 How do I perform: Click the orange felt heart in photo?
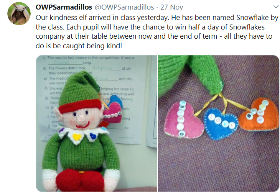point(259,114)
